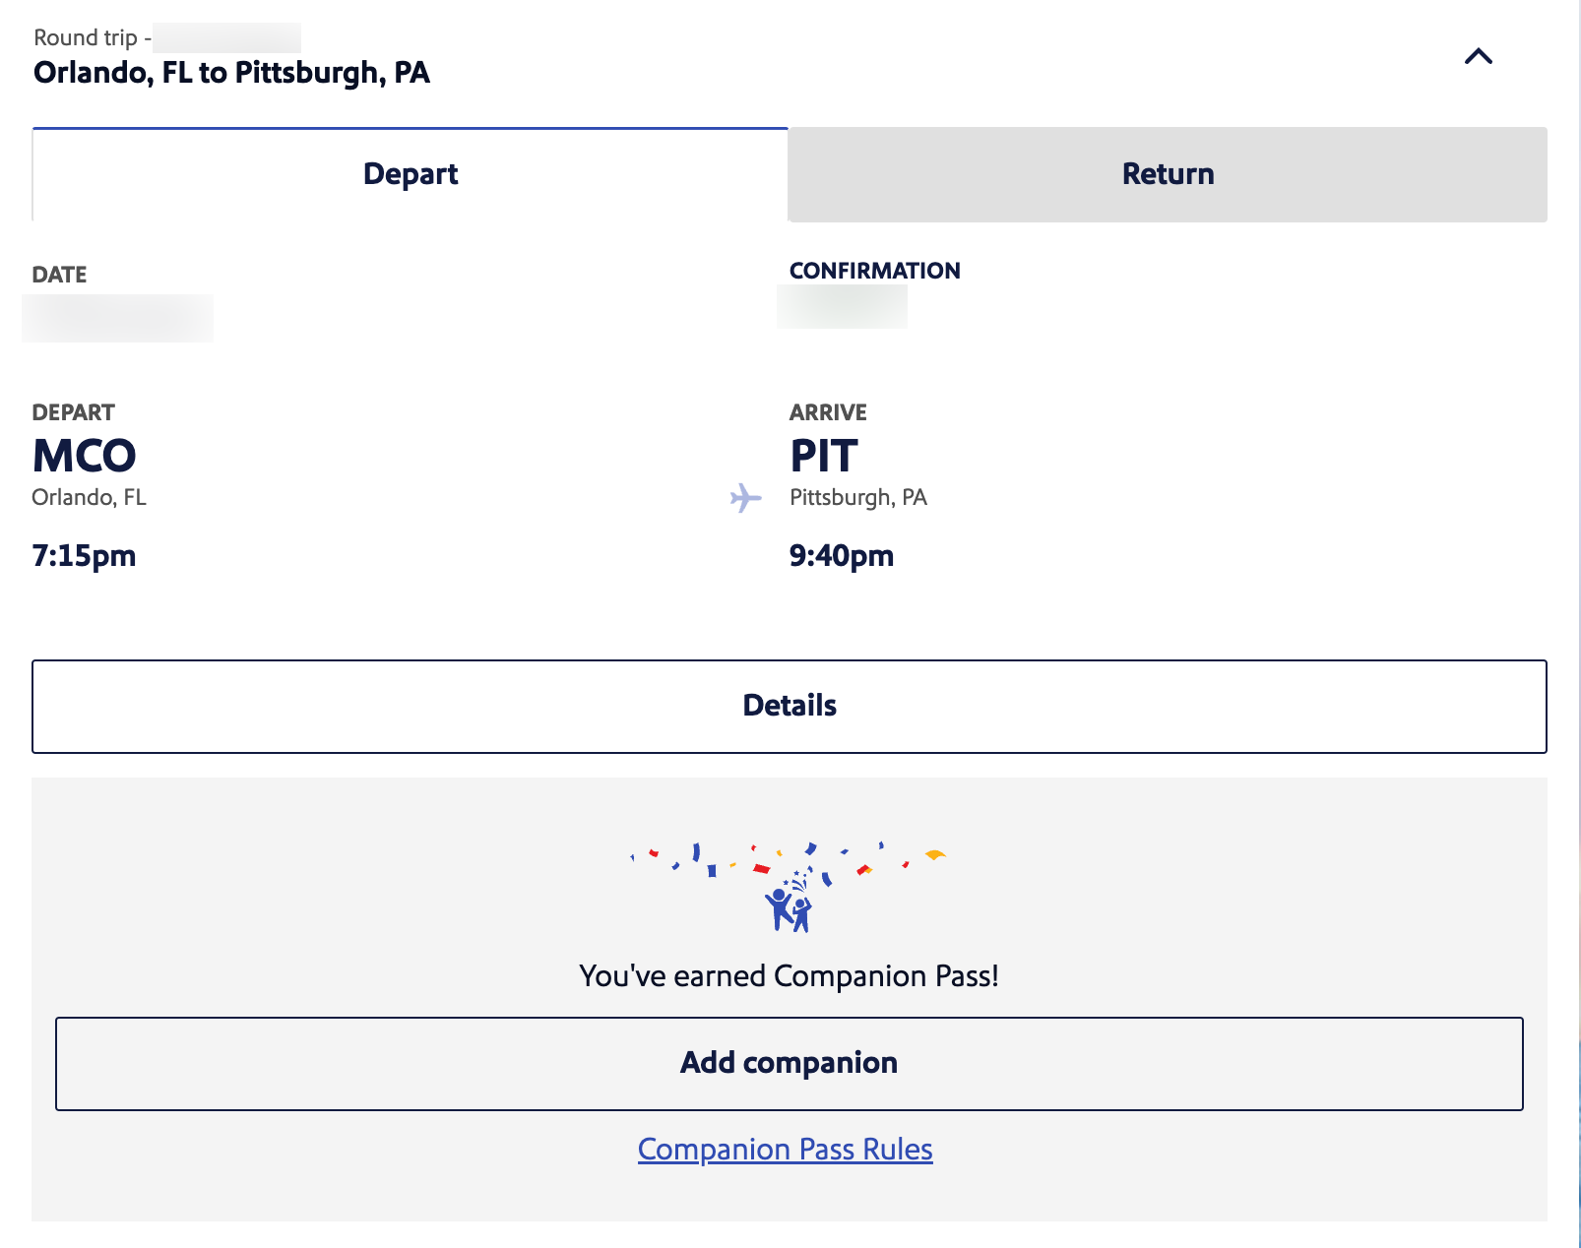Open the flight Details button
This screenshot has height=1248, width=1581.
[x=789, y=706]
